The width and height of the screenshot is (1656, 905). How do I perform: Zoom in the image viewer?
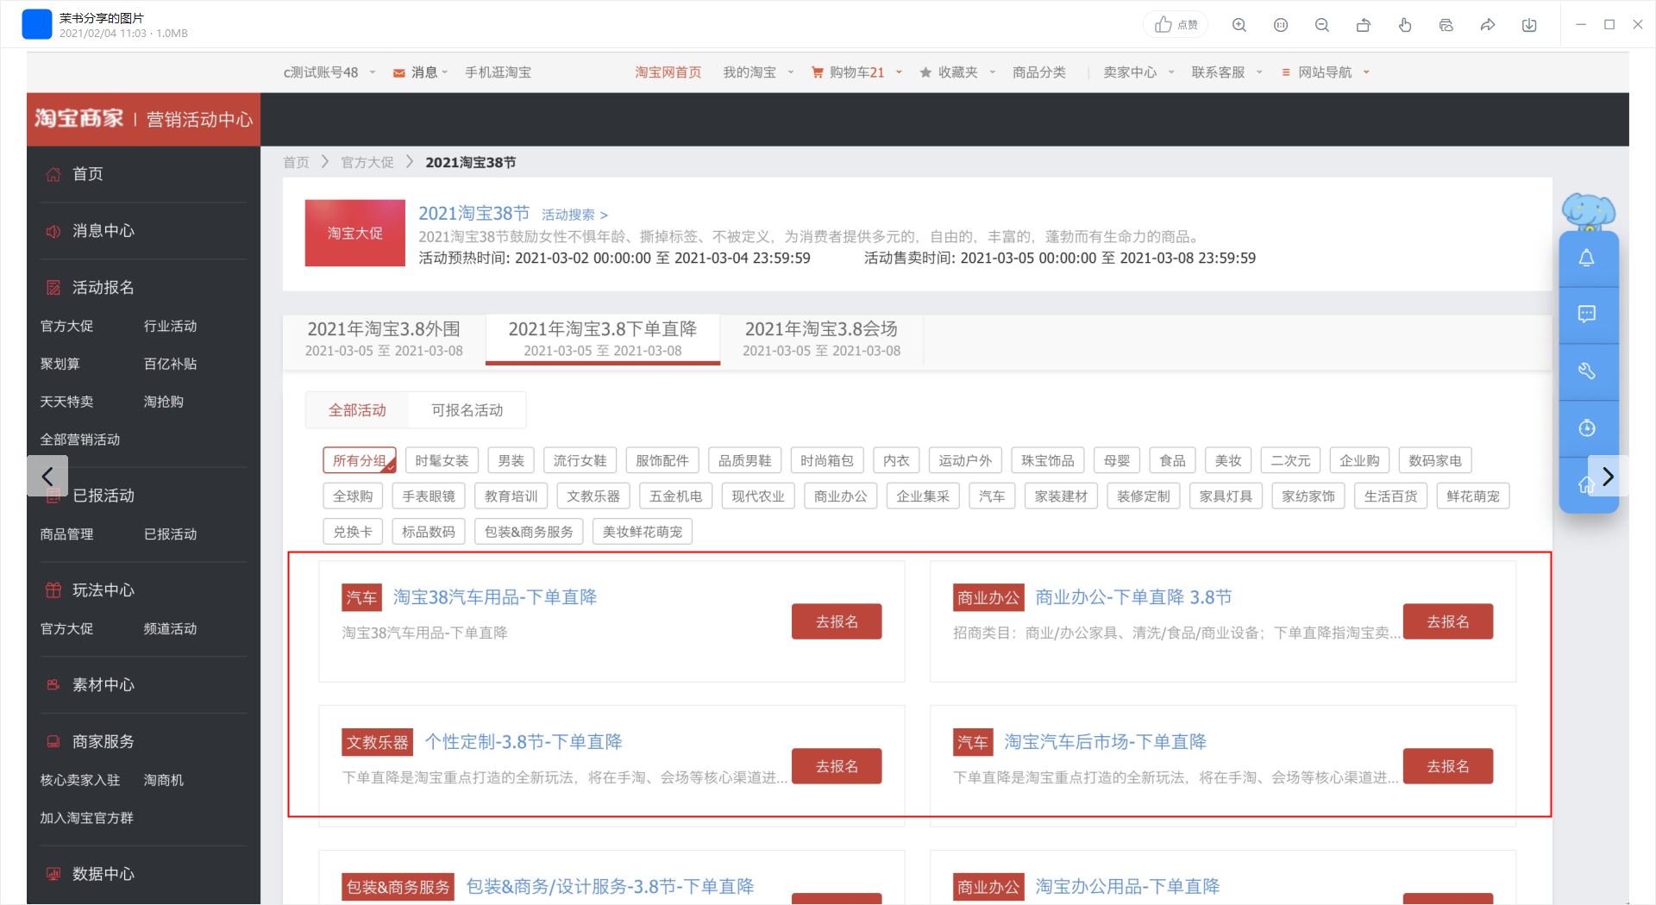pyautogui.click(x=1239, y=25)
